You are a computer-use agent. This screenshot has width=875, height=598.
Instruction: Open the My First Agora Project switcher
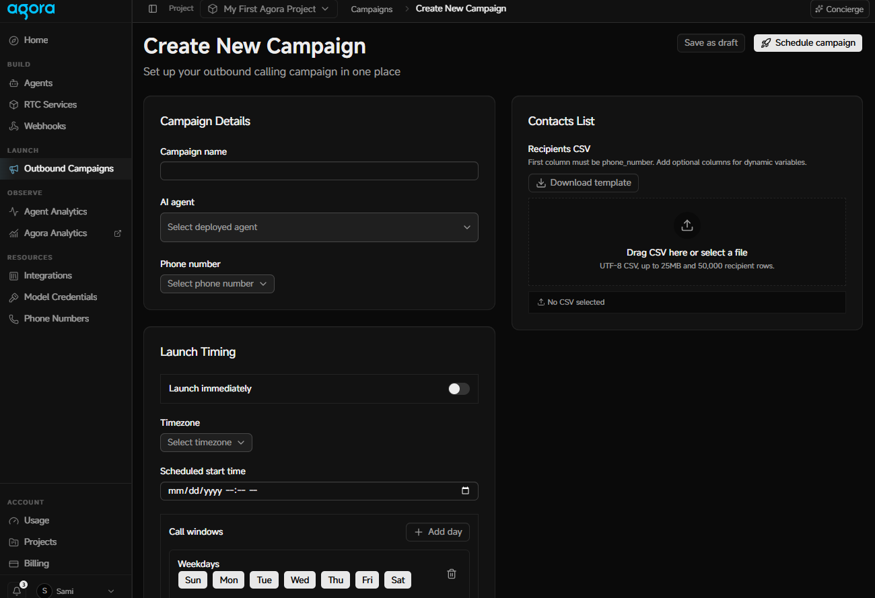[269, 9]
